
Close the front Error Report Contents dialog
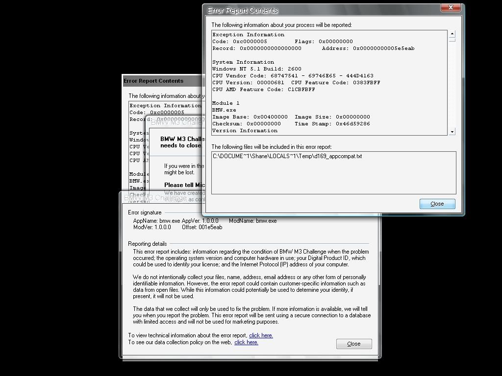point(437,204)
